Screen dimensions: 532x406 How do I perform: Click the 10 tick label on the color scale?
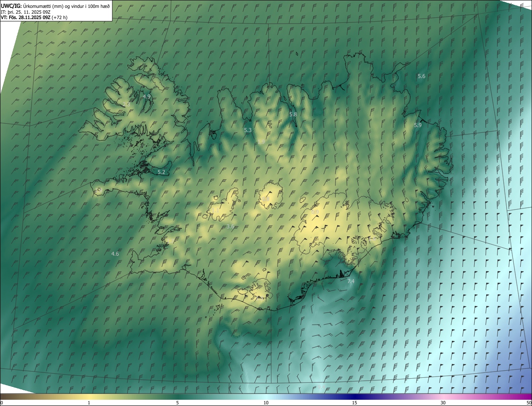click(266, 403)
